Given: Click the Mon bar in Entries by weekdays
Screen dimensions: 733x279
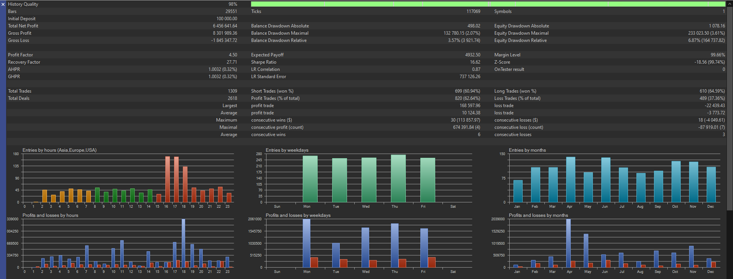Looking at the screenshot, I should click(x=310, y=179).
